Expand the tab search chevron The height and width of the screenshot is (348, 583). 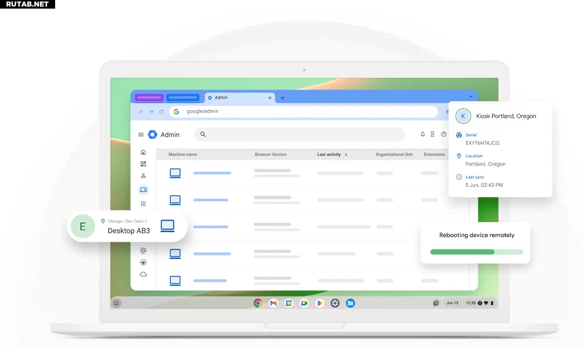(x=471, y=96)
